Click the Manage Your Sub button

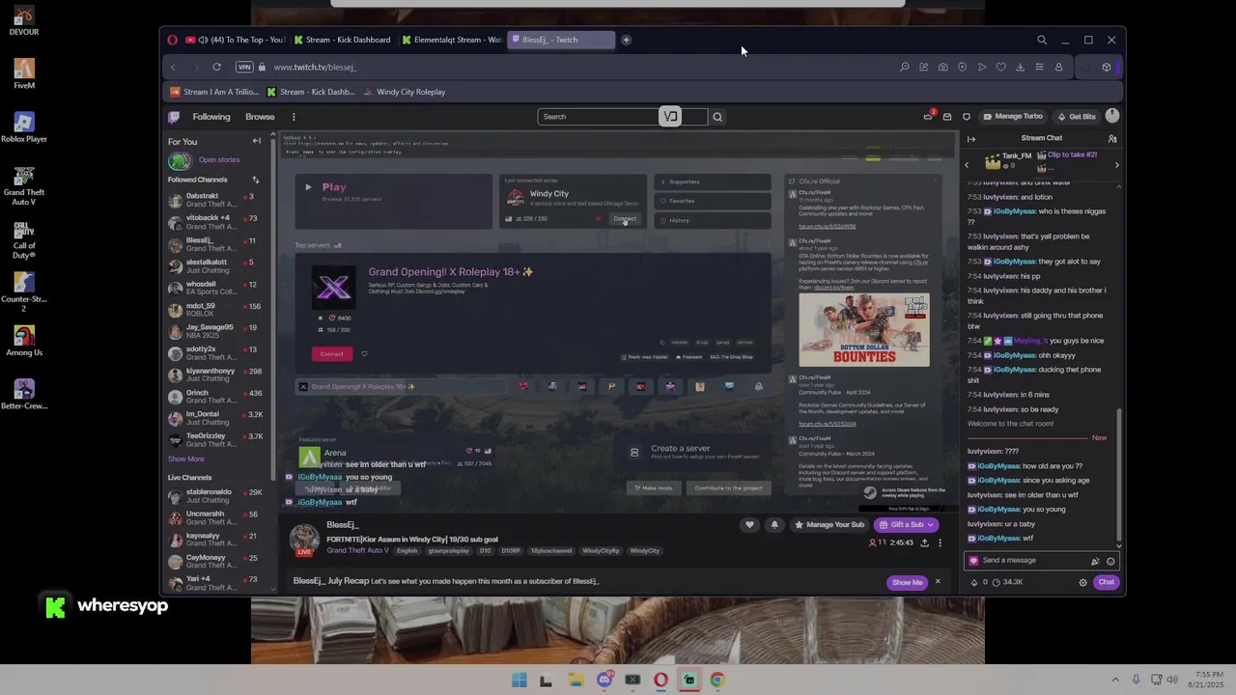coord(829,525)
